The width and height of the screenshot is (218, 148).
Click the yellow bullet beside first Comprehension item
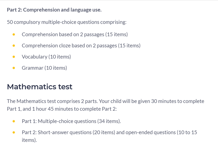coord(14,34)
